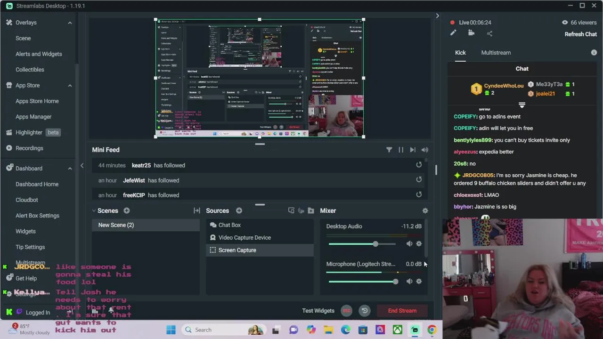
Task: Open Desktop Audio source settings gear
Action: pos(419,243)
